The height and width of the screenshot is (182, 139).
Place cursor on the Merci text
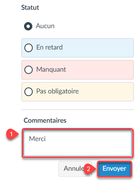37,139
